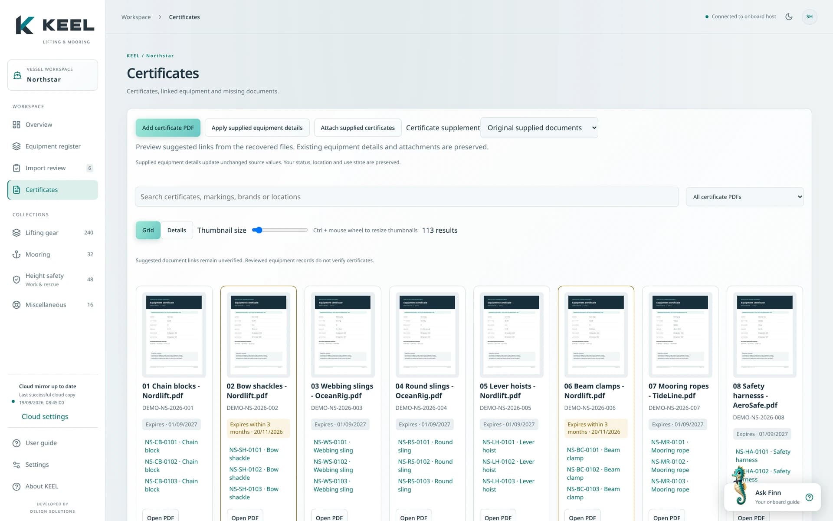The width and height of the screenshot is (833, 521).
Task: Adjust the Thumbnail size slider
Action: pyautogui.click(x=279, y=230)
